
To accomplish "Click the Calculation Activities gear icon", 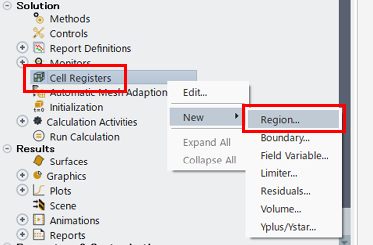I will [37, 121].
